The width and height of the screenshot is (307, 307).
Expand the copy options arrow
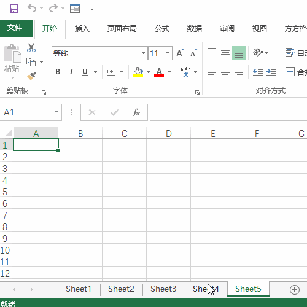tap(42, 62)
